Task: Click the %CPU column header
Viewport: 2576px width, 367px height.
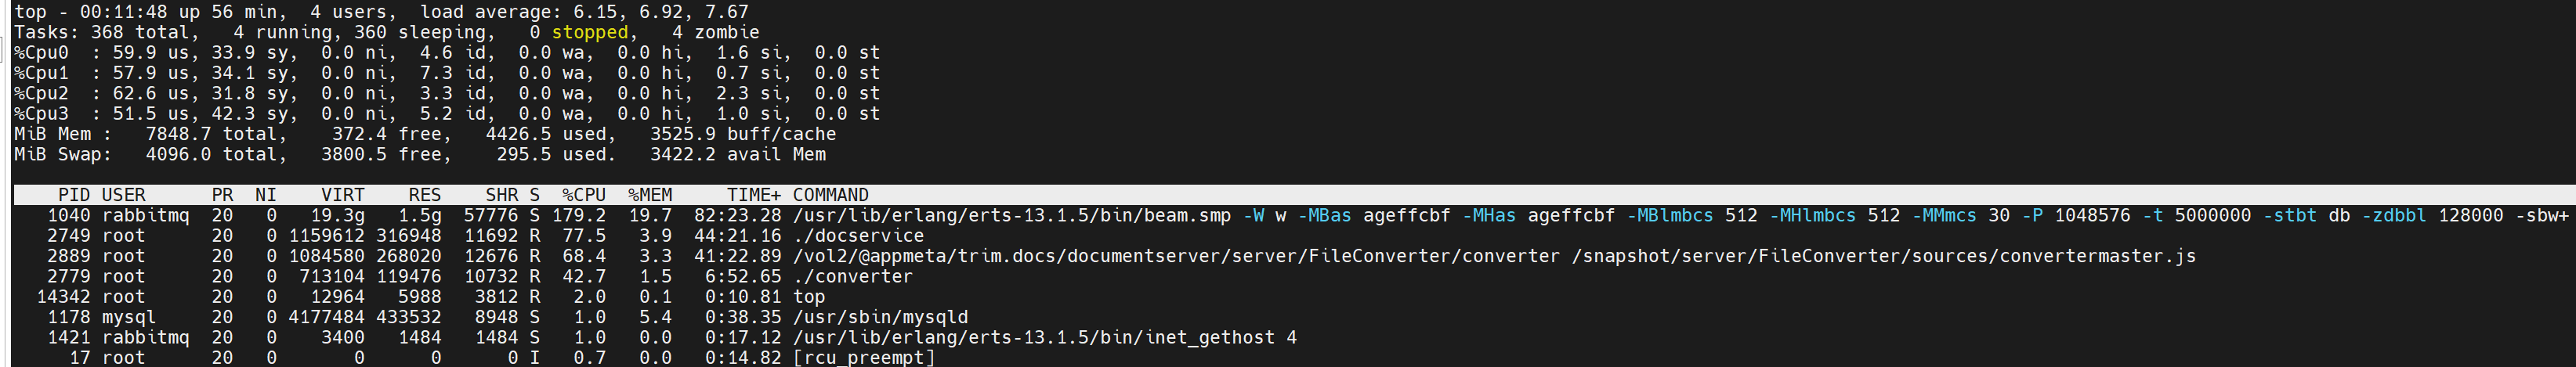Action: pos(584,195)
